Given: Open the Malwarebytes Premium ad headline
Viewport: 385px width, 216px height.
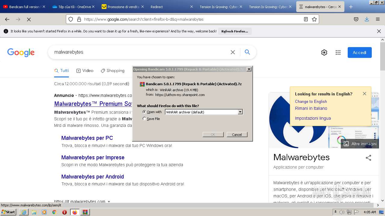Looking at the screenshot, I should 93,104.
